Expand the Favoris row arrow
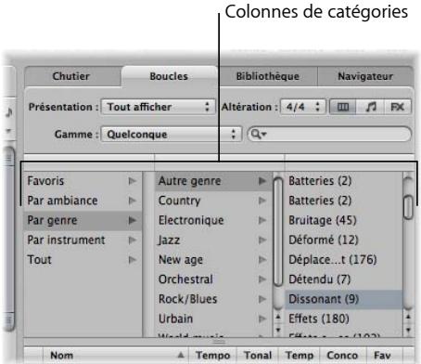 (x=133, y=181)
